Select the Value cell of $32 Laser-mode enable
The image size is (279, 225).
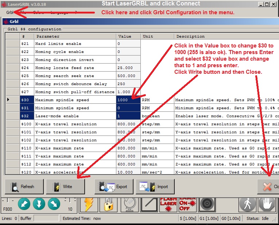(128, 116)
